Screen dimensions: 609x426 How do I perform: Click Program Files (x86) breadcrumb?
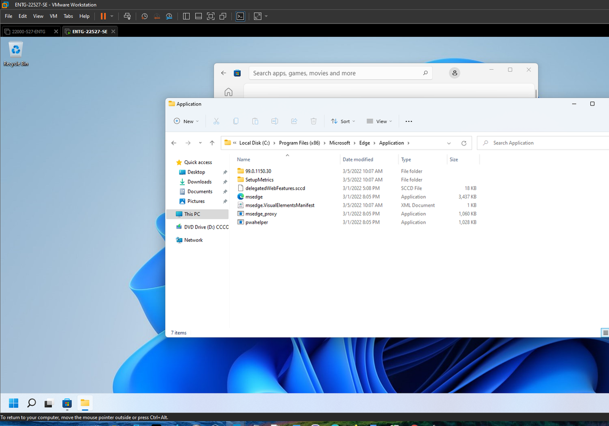tap(299, 143)
